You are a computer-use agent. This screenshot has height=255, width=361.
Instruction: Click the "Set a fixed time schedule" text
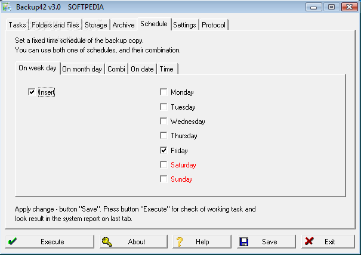[79, 41]
